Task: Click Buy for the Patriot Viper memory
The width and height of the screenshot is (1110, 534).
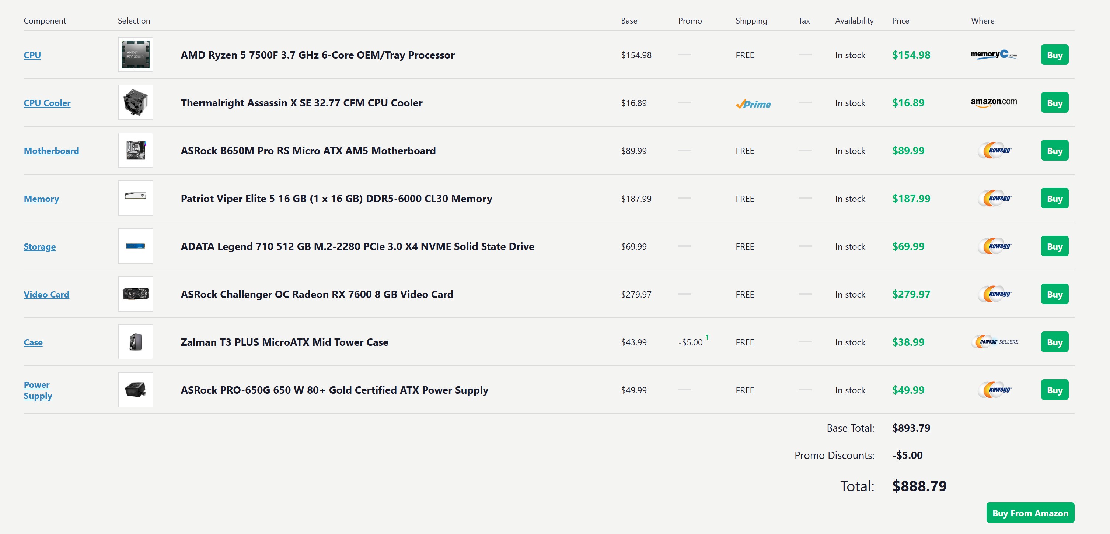Action: pyautogui.click(x=1054, y=198)
